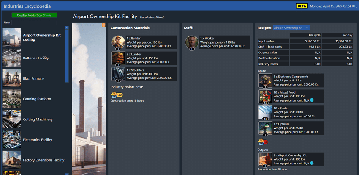Open the Recipes dropdown showing Airport Ownership Kit
This screenshot has width=359, height=175.
coord(291,28)
